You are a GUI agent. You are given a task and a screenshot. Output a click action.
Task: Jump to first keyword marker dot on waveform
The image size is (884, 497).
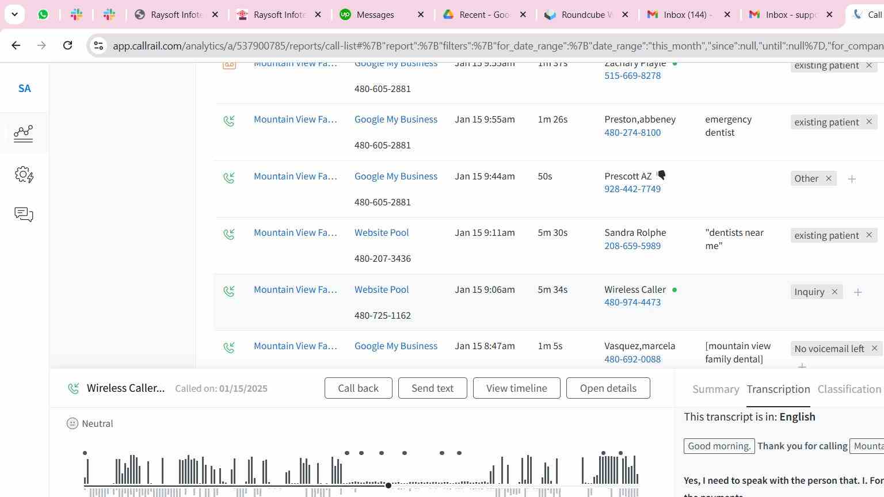pyautogui.click(x=85, y=453)
